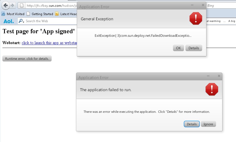Click the page icon in the address bar

22,6
